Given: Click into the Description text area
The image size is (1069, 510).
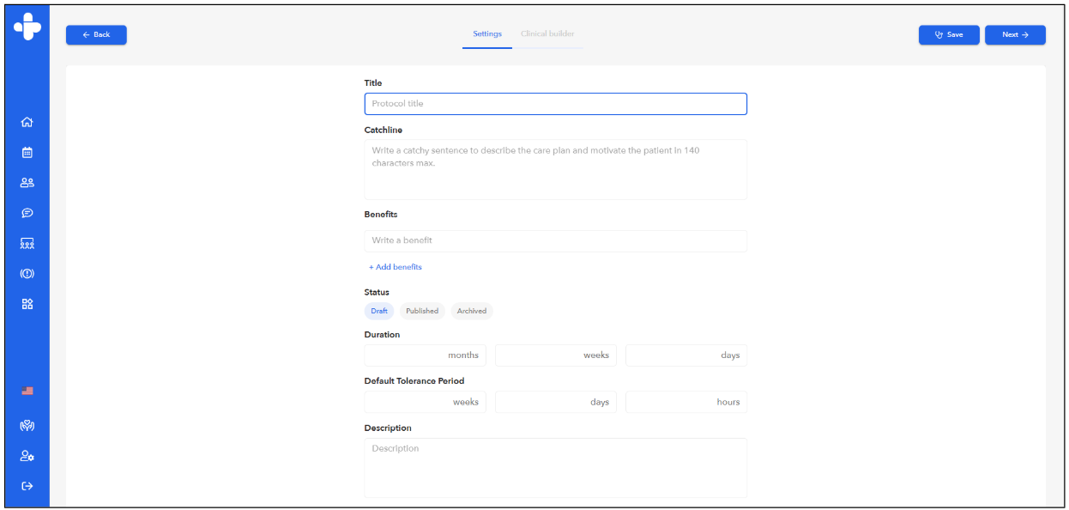Looking at the screenshot, I should point(556,468).
